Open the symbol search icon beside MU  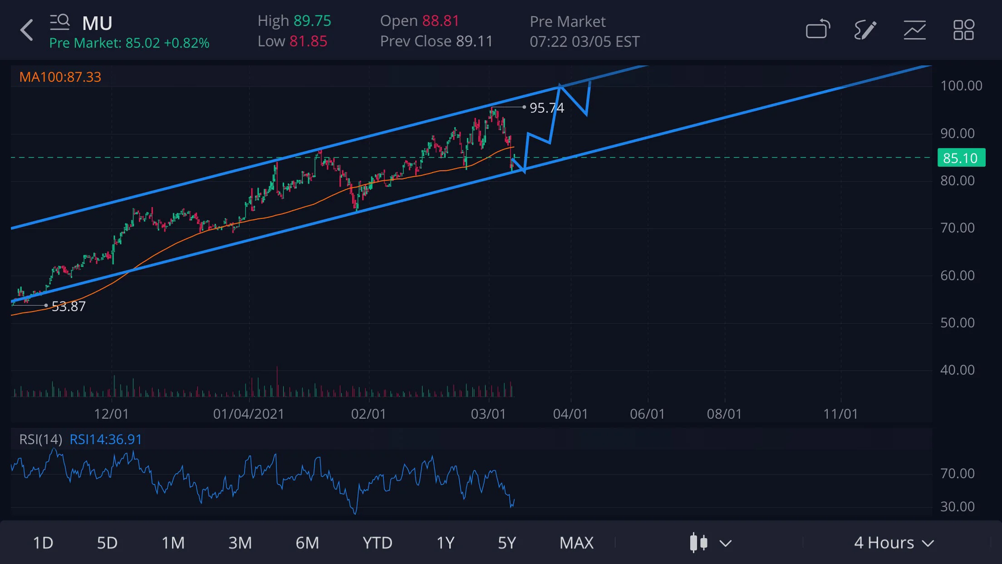[x=59, y=22]
